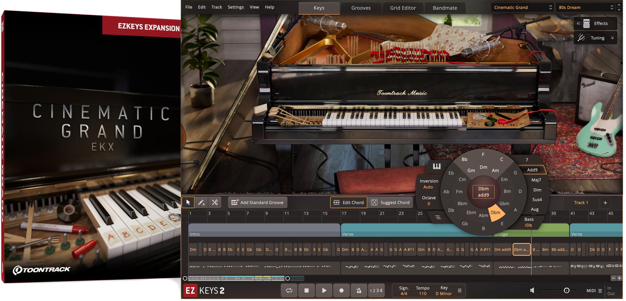This screenshot has width=626, height=301.
Task: Add a new track with plus button
Action: pos(605,203)
